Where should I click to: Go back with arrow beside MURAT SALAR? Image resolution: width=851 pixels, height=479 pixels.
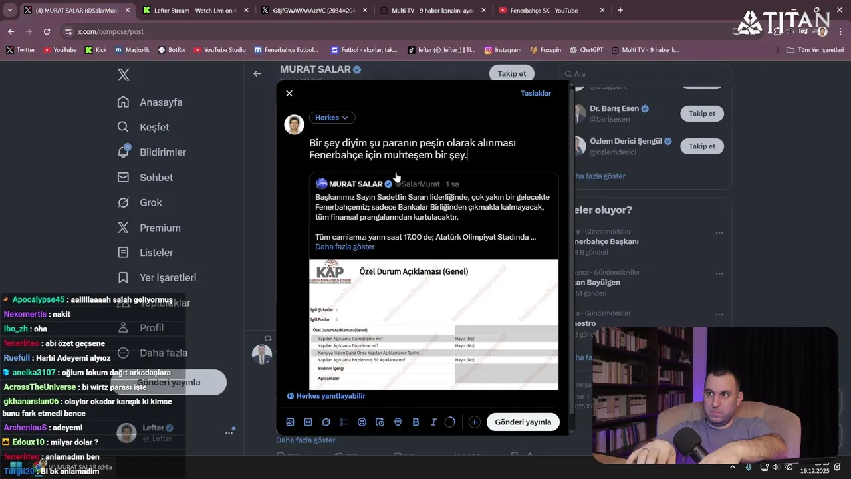pos(257,74)
